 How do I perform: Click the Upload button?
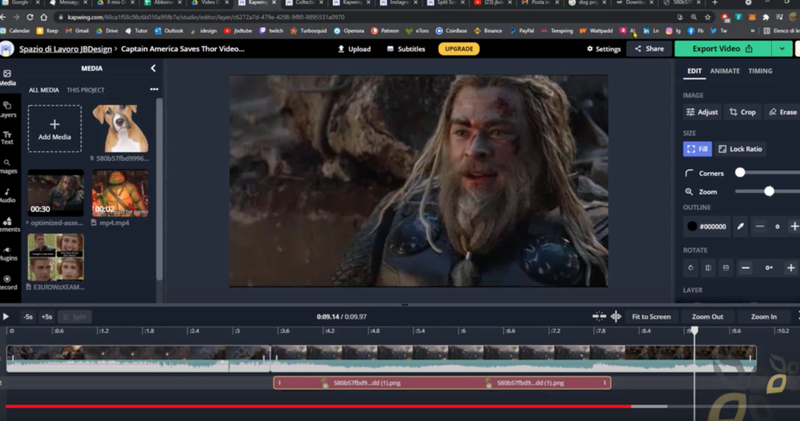[354, 49]
